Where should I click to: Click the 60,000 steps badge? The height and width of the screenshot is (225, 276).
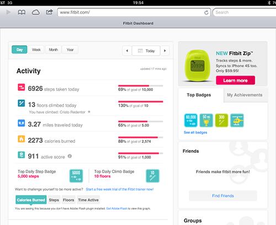191,120
